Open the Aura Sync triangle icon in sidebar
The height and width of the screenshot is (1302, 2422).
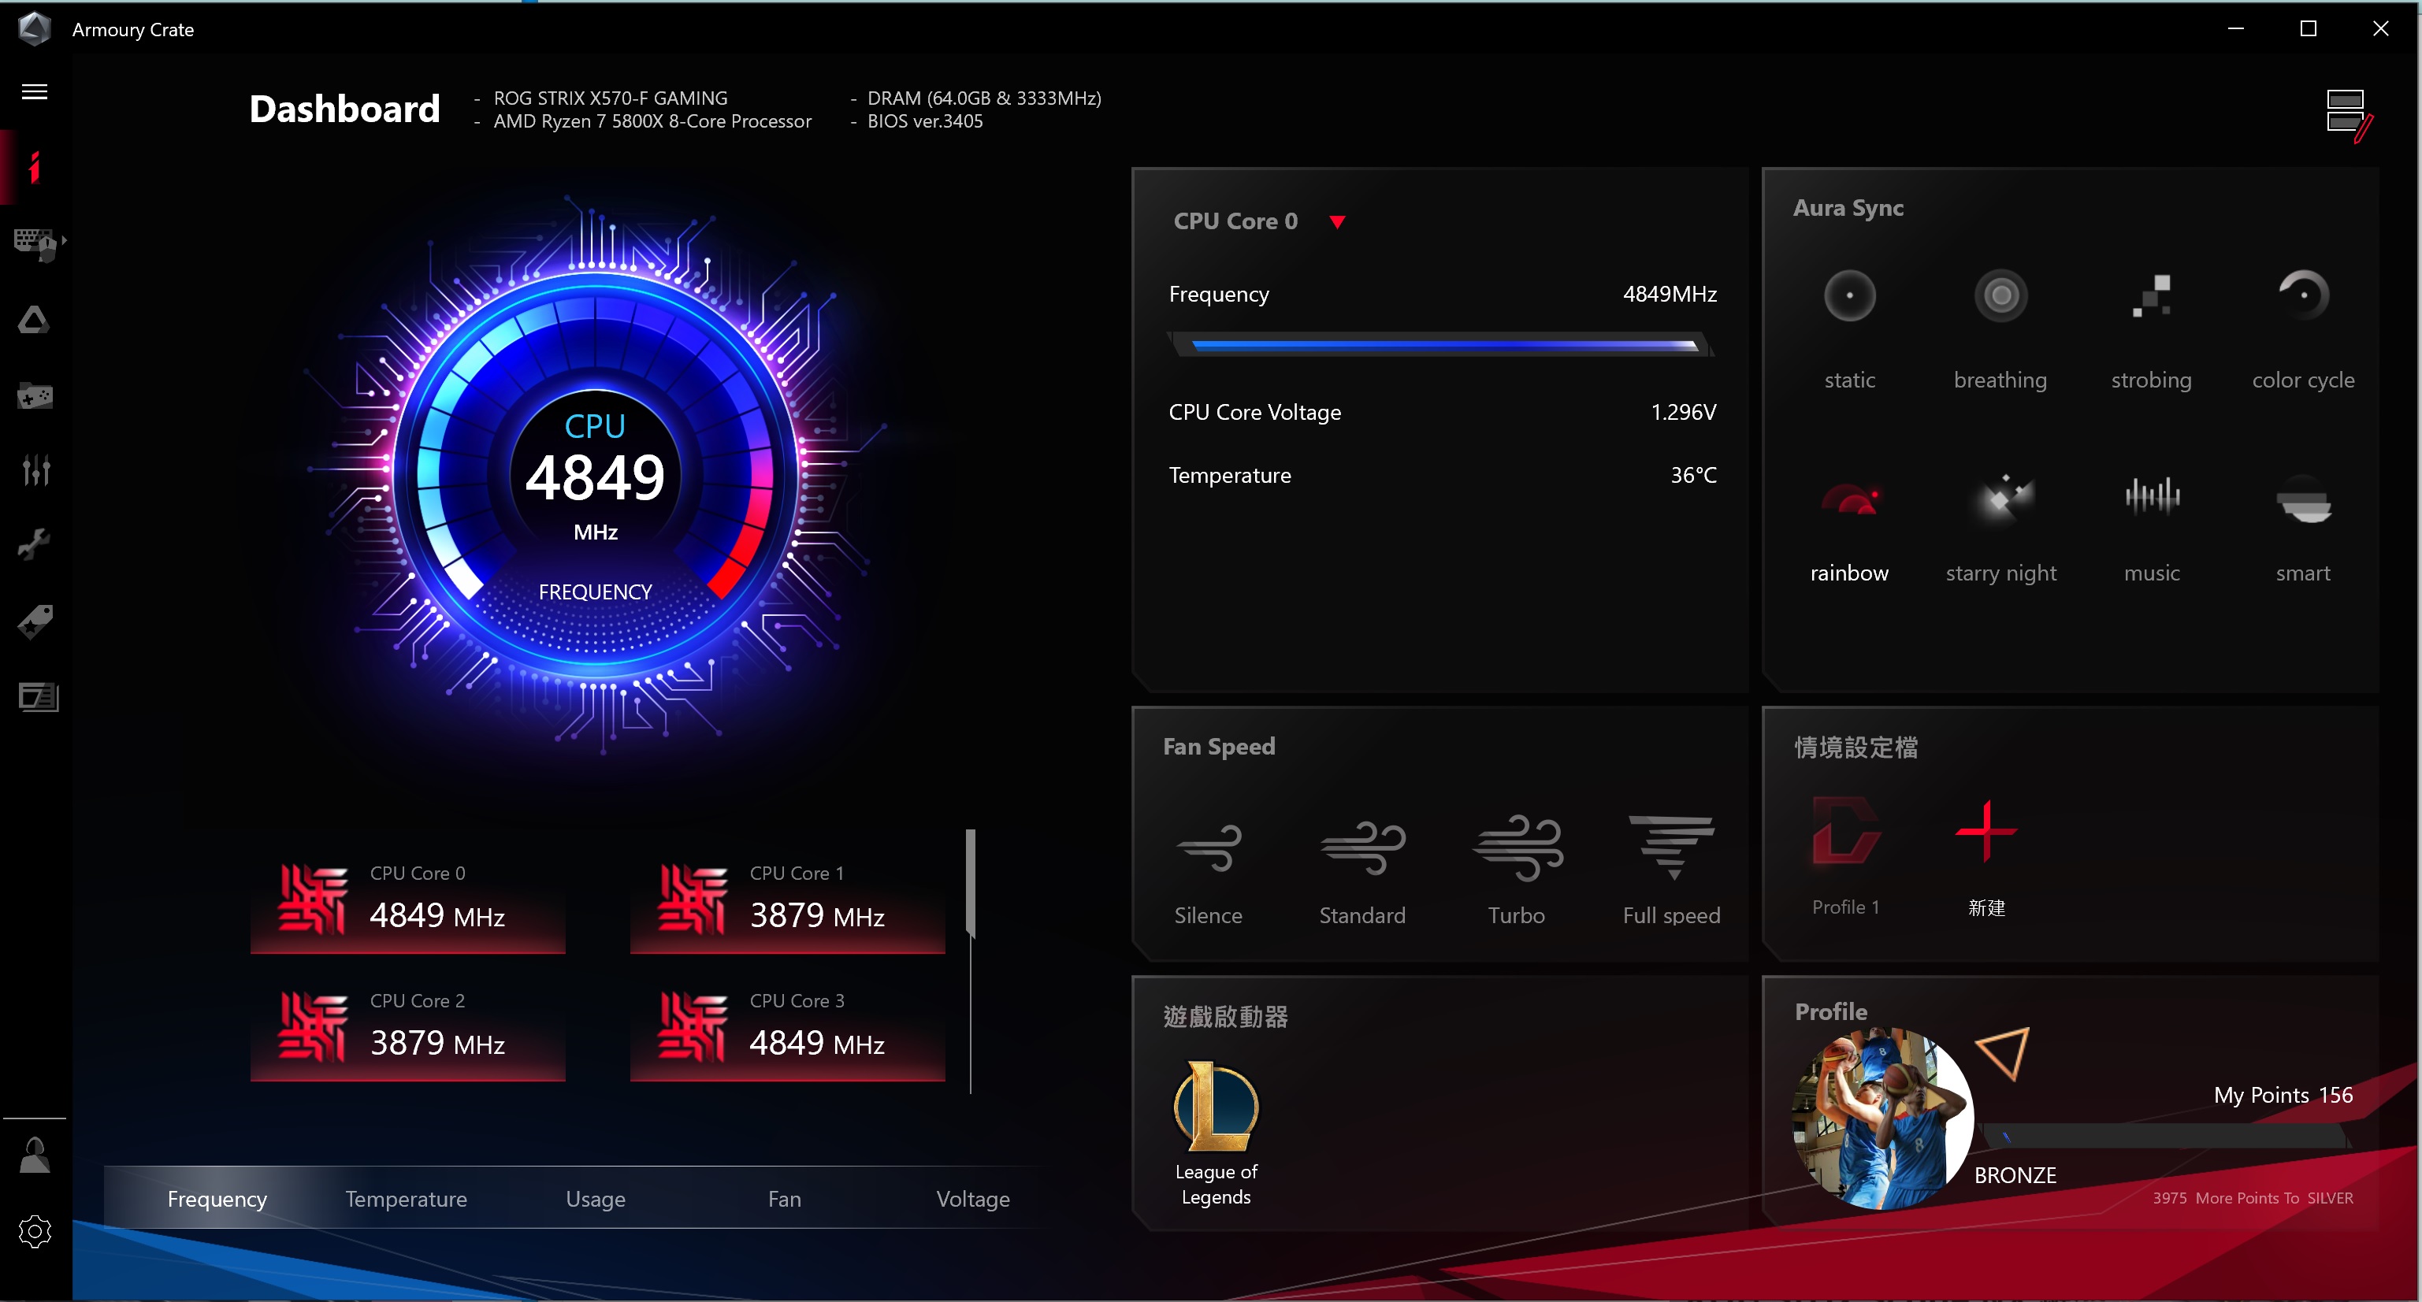(x=34, y=320)
